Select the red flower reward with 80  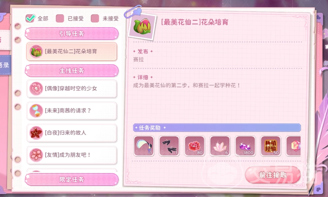[194, 146]
